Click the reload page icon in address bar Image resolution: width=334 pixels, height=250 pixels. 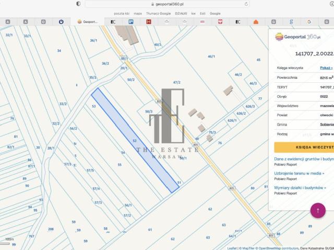point(246,4)
